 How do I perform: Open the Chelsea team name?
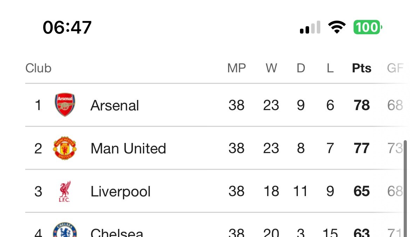(117, 232)
